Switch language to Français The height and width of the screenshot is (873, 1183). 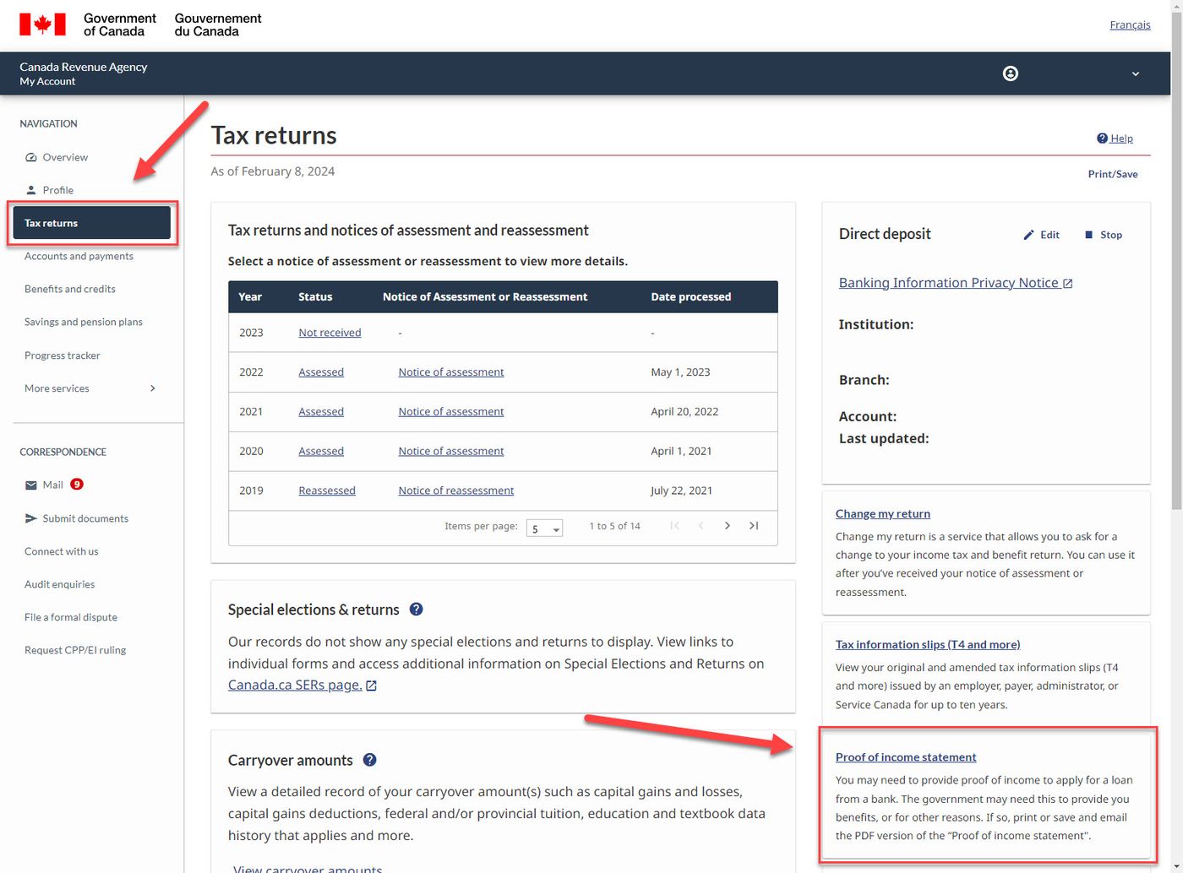1130,24
